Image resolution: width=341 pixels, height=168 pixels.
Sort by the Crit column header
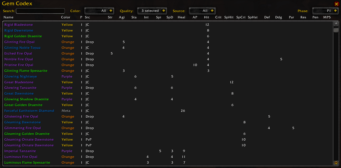pos(218,17)
